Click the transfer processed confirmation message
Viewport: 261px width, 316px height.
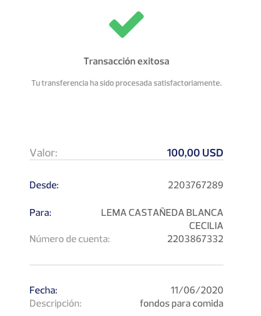point(126,83)
